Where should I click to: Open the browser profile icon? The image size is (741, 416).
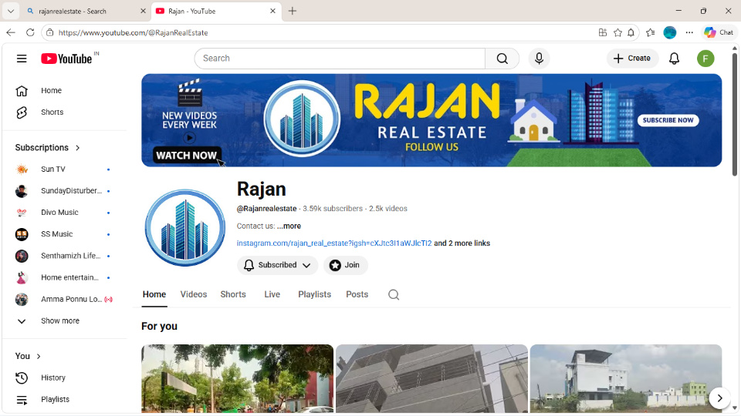tap(670, 32)
